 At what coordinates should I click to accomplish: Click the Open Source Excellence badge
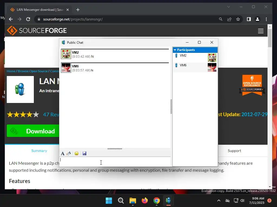[x=252, y=85]
